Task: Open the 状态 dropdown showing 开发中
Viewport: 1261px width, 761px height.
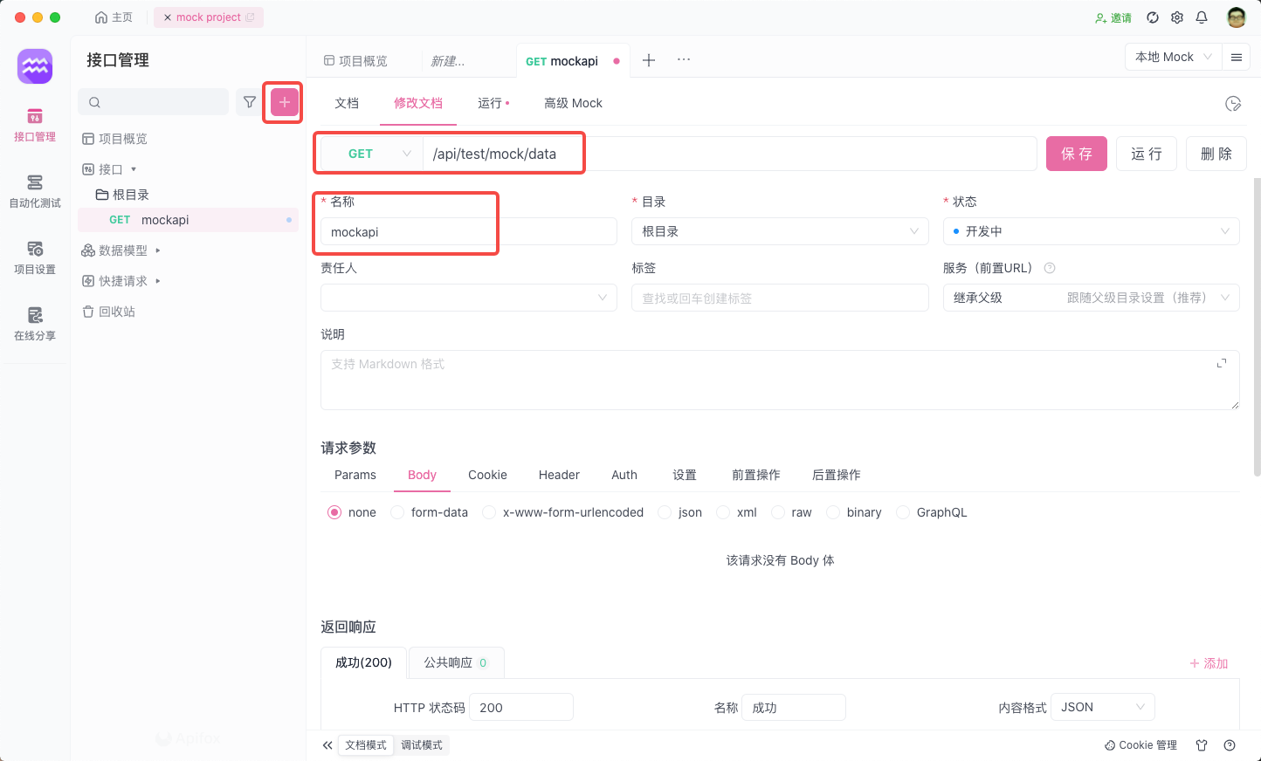Action: click(1091, 231)
